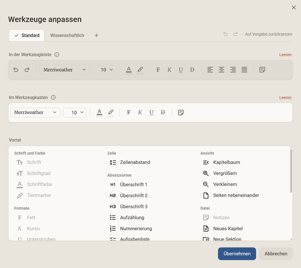Click the Übernehmen button
301x268 pixels.
tap(237, 254)
